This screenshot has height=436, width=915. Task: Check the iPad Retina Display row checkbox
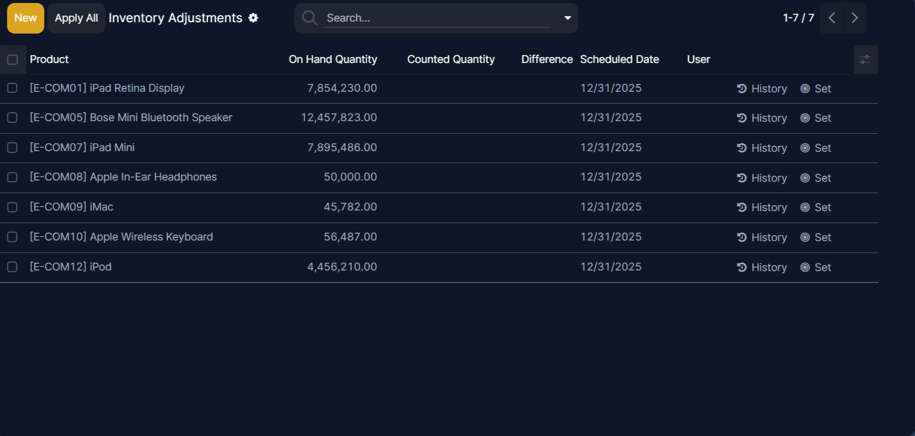(x=12, y=88)
